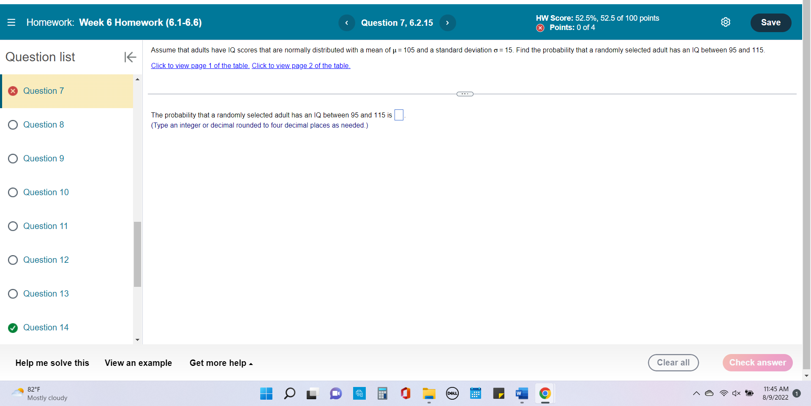Open the Wi-Fi network tray icon

(x=724, y=393)
